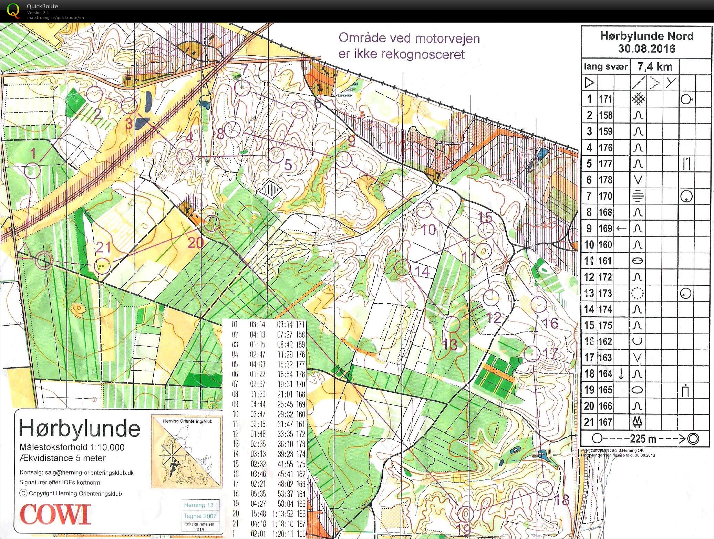The height and width of the screenshot is (539, 714).
Task: Select control circle 7 on the map
Action: (x=243, y=87)
